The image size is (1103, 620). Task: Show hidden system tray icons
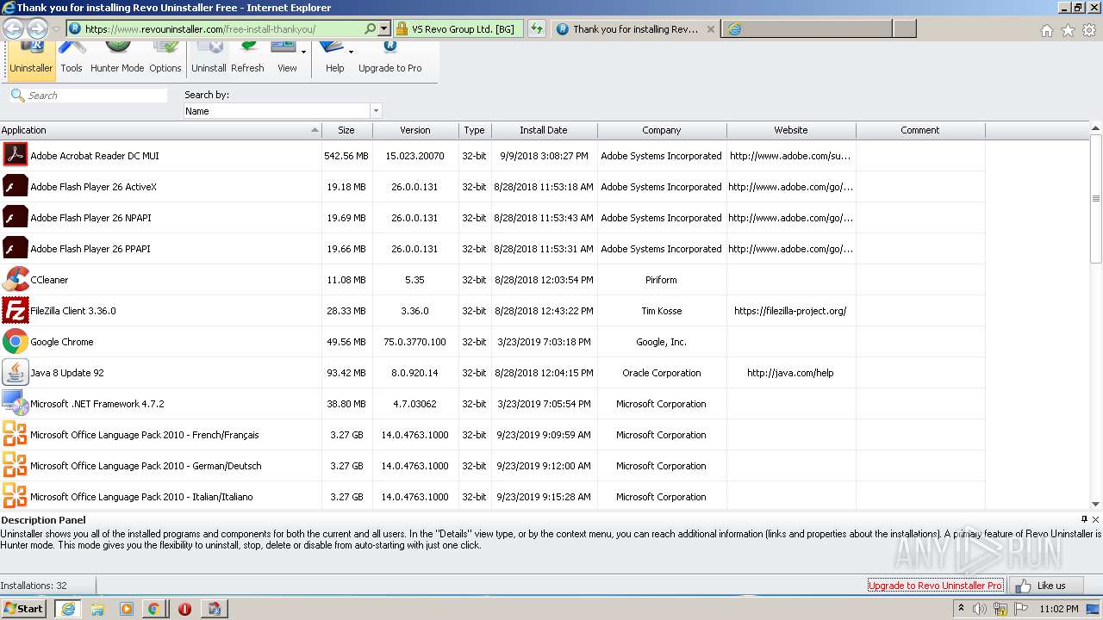[961, 608]
